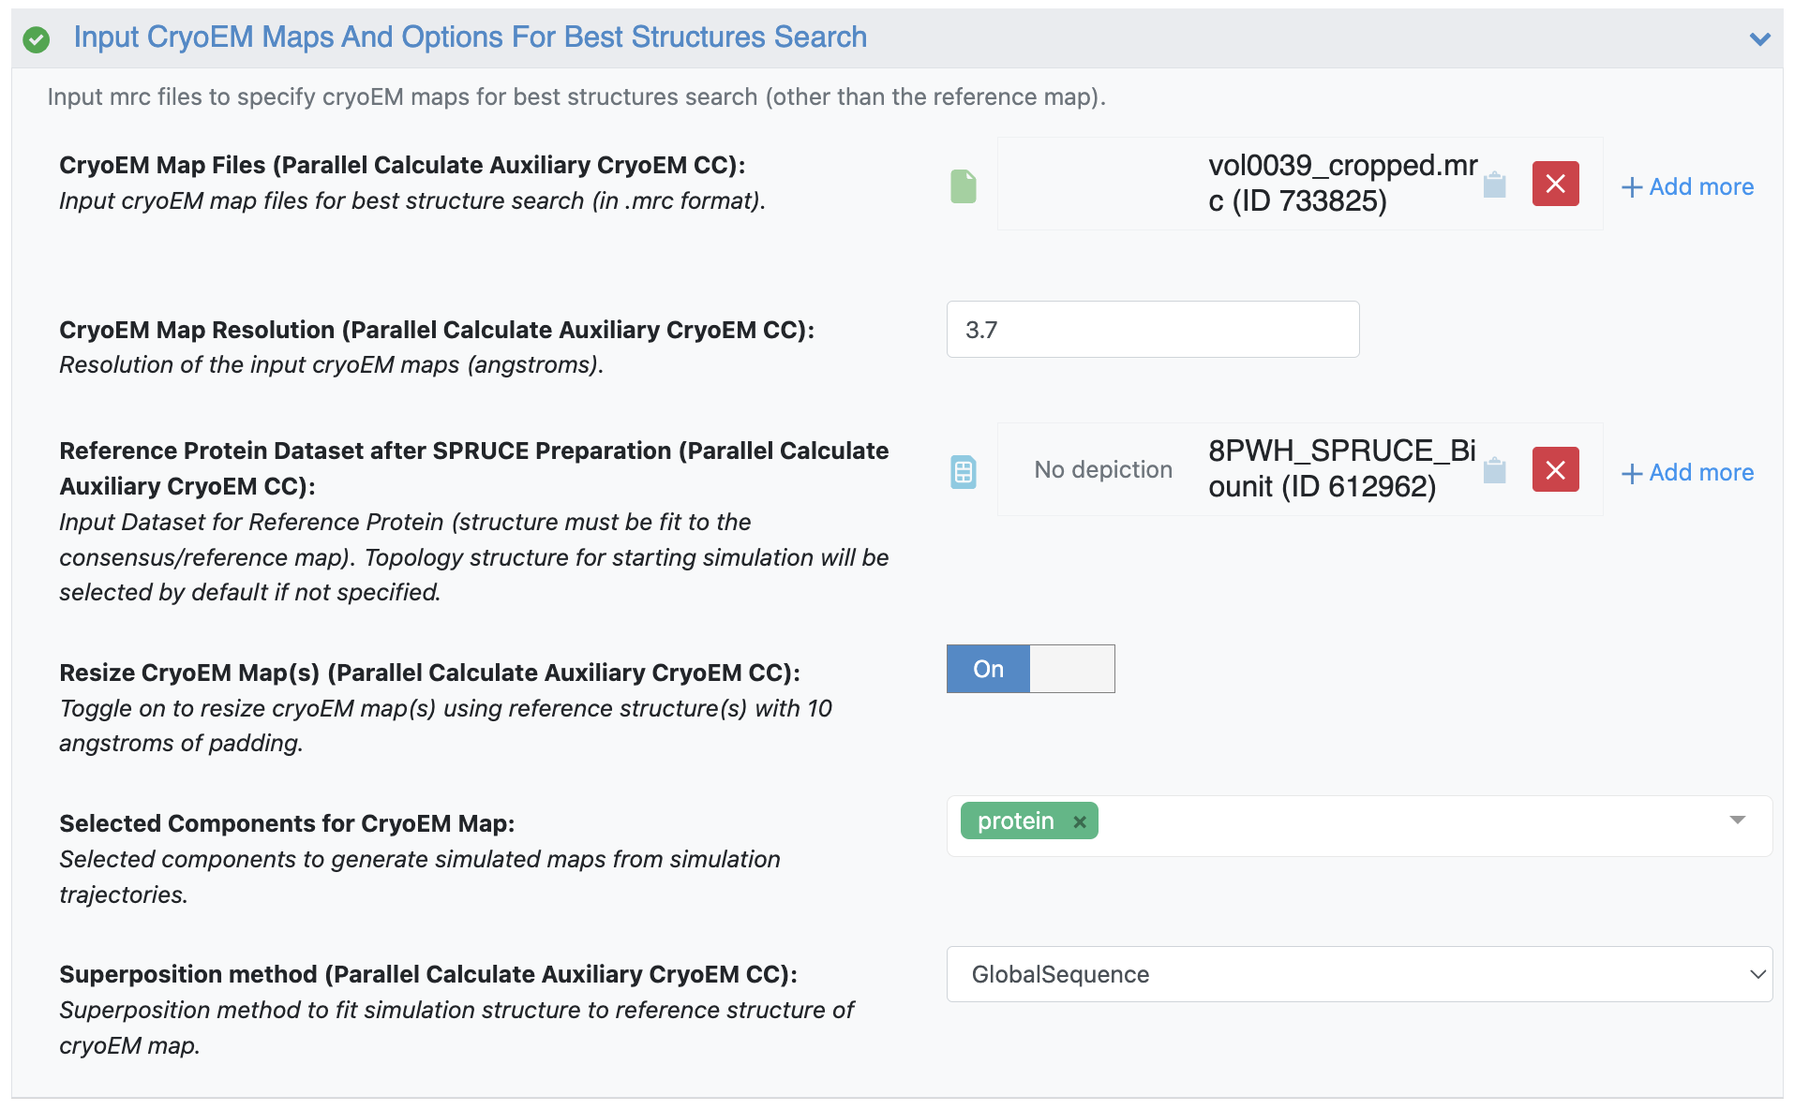The width and height of the screenshot is (1794, 1109).
Task: Click clipboard icon beside 8PWH_SPRUCE_Biounit
Action: [1494, 470]
